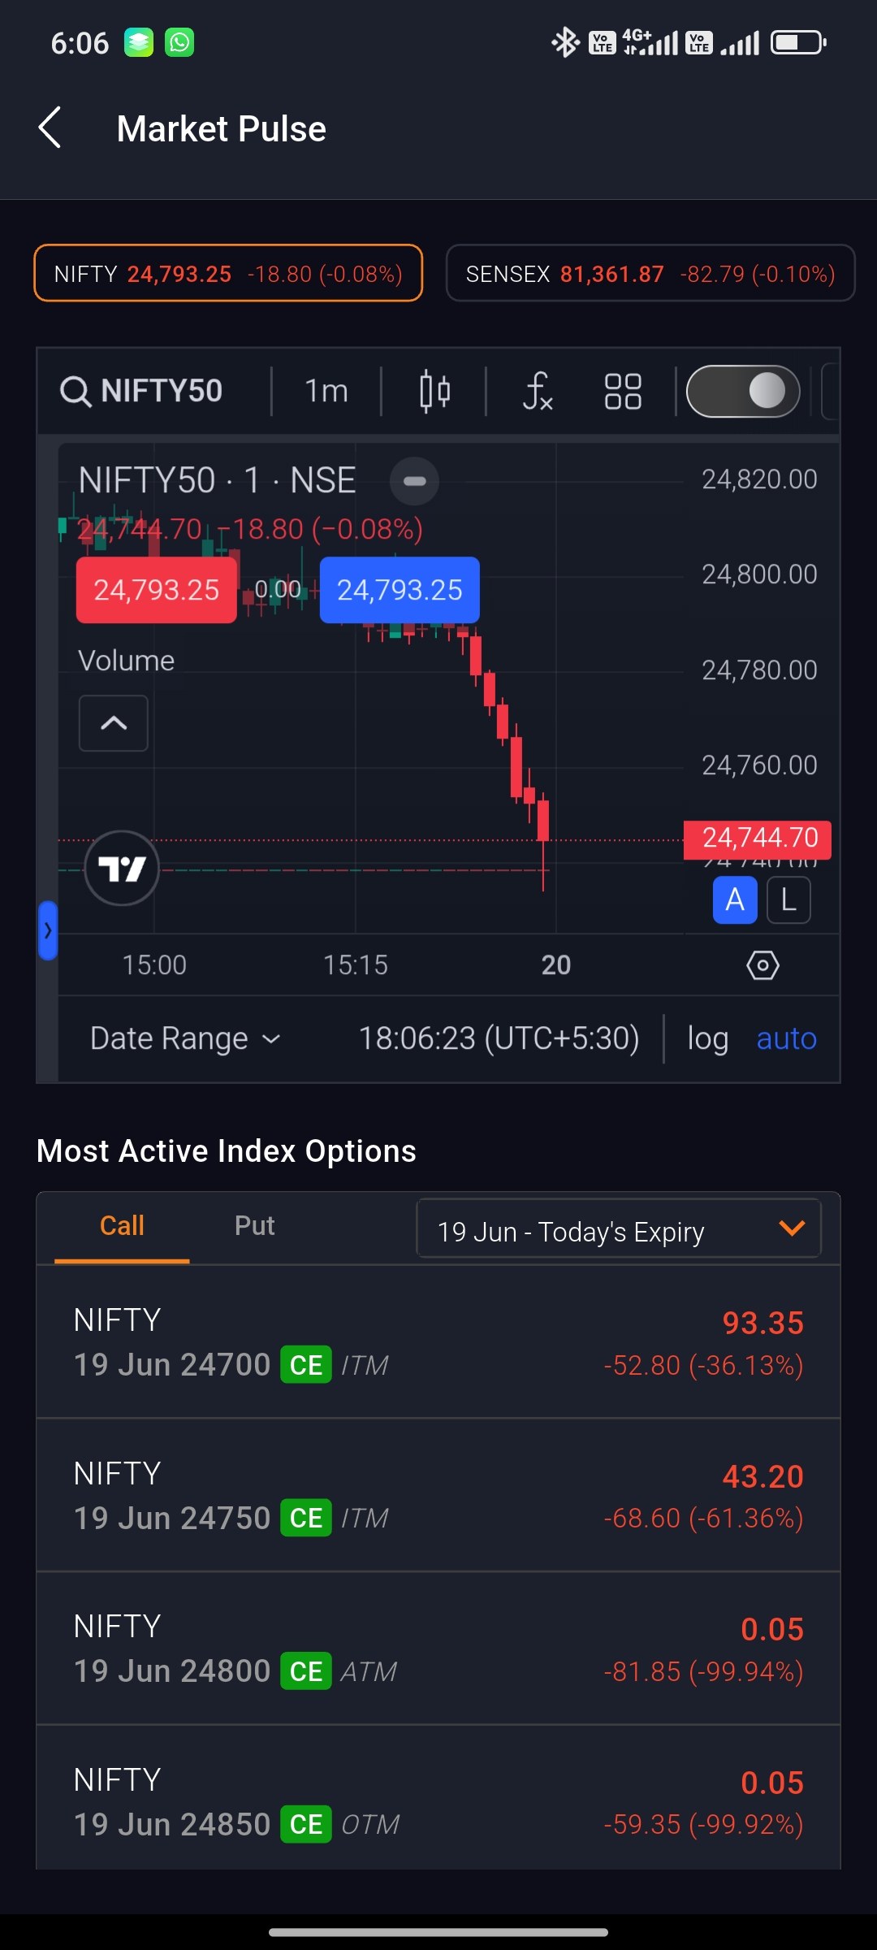
Task: Select the Call tab
Action: point(122,1225)
